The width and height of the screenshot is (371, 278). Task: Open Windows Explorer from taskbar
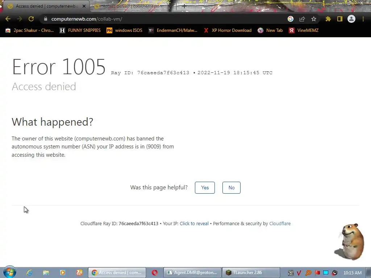(46, 273)
